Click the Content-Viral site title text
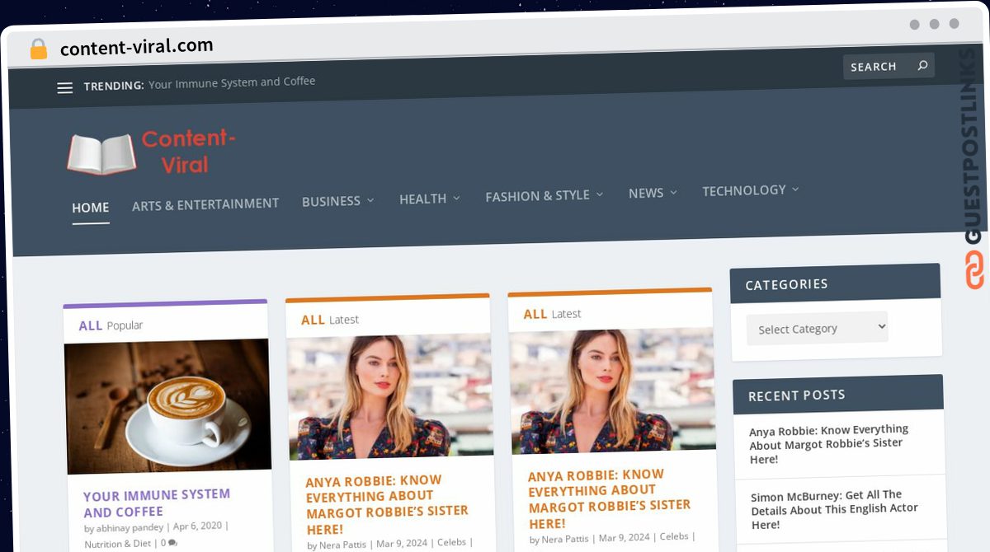Screen dimensions: 990x552 click(187, 152)
